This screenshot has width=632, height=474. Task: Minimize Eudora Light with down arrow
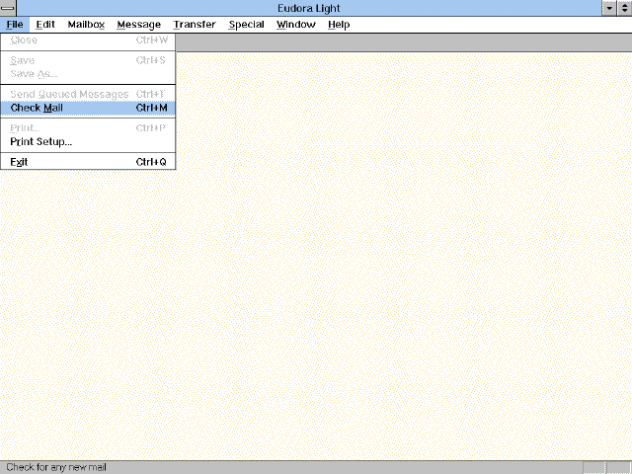click(609, 8)
